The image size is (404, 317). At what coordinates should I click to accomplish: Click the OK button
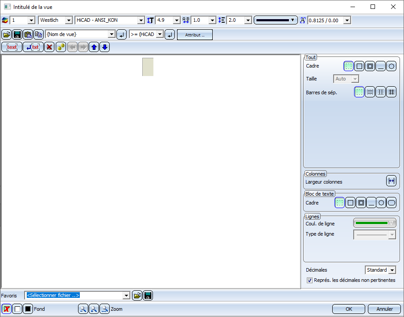(349, 309)
